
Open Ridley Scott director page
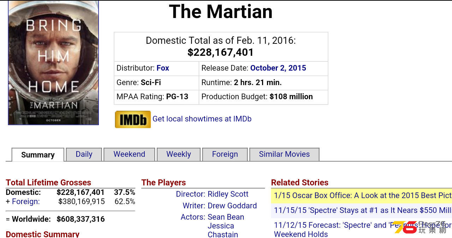[x=228, y=194]
